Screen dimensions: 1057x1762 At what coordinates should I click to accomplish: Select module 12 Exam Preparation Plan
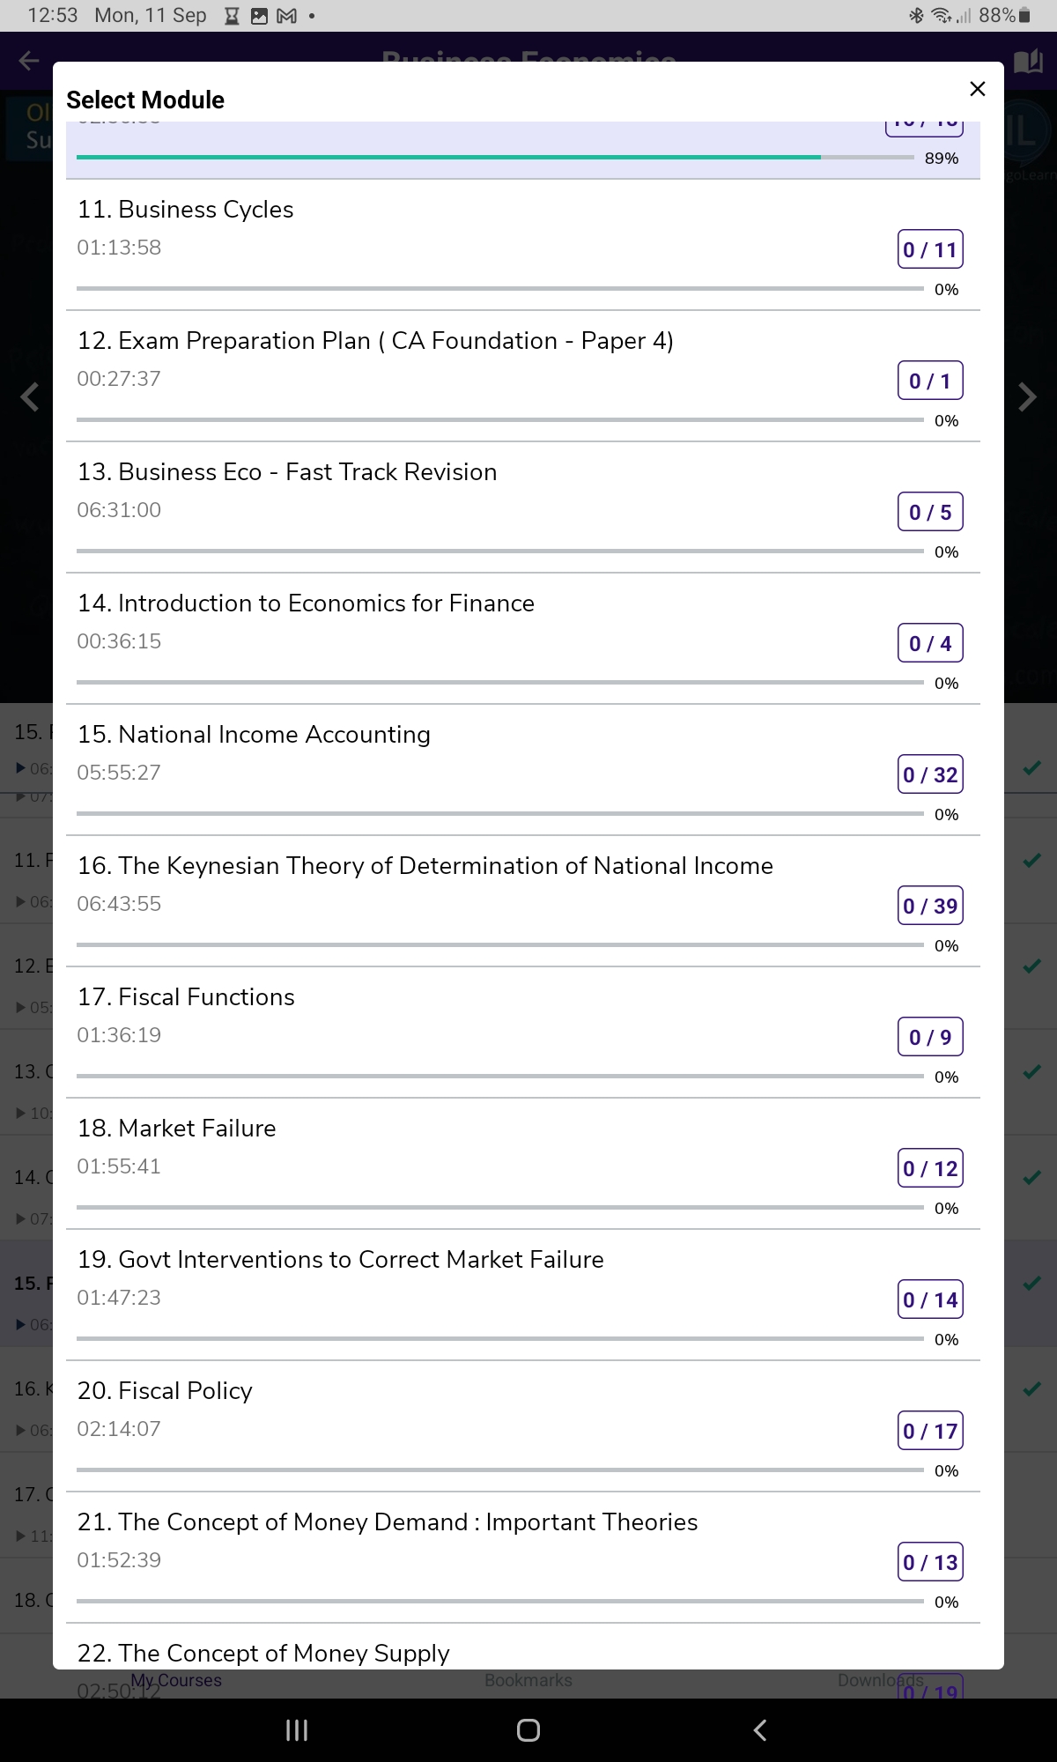(523, 376)
